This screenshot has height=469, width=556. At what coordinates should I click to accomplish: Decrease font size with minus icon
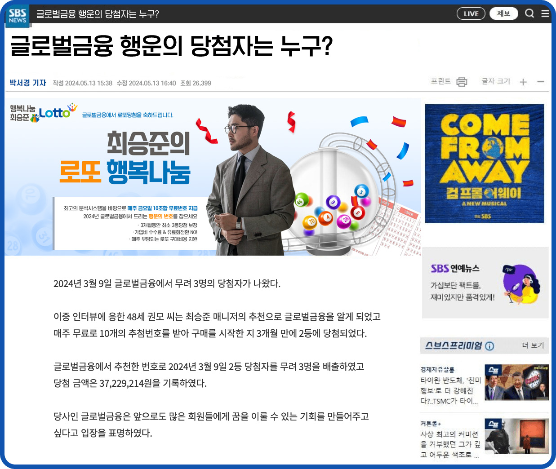pyautogui.click(x=541, y=82)
